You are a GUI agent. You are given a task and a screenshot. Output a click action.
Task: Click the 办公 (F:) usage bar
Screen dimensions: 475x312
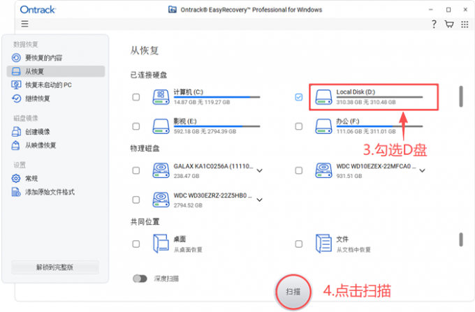[379, 126]
